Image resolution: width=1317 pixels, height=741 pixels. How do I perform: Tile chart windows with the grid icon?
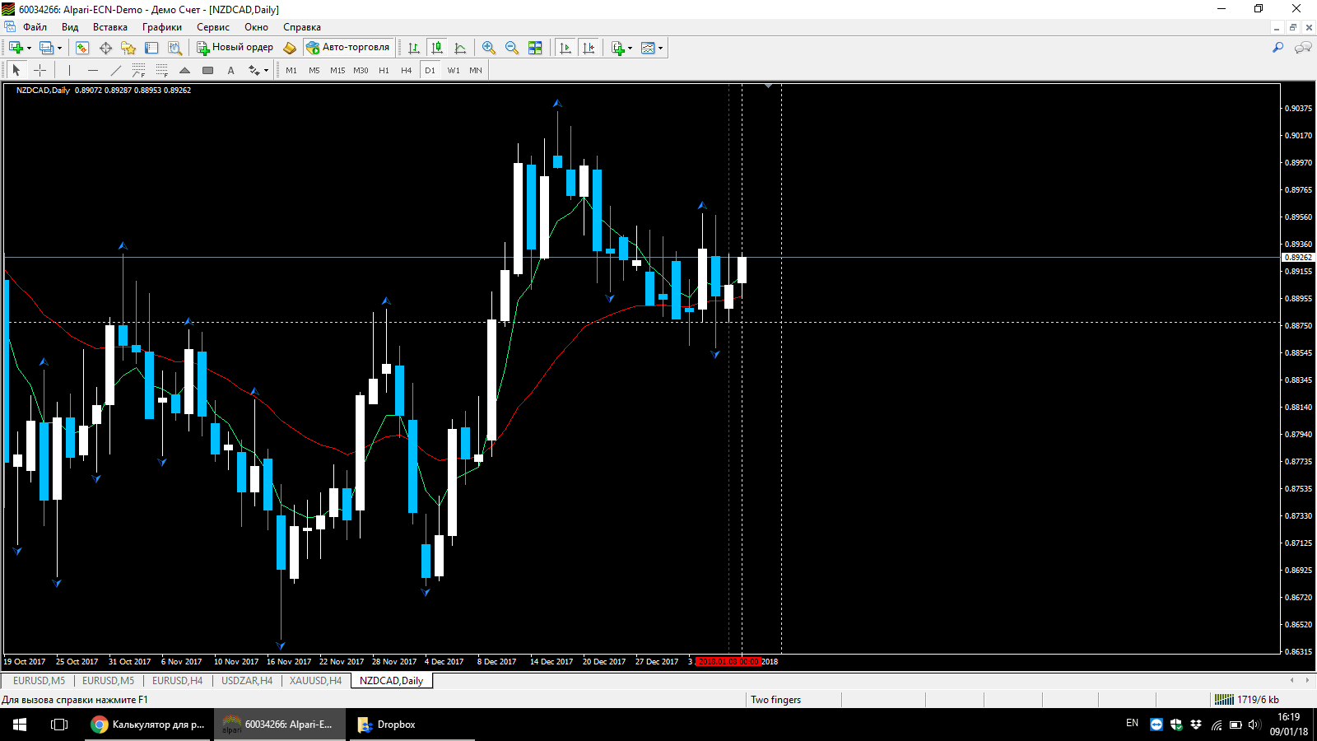(x=535, y=48)
